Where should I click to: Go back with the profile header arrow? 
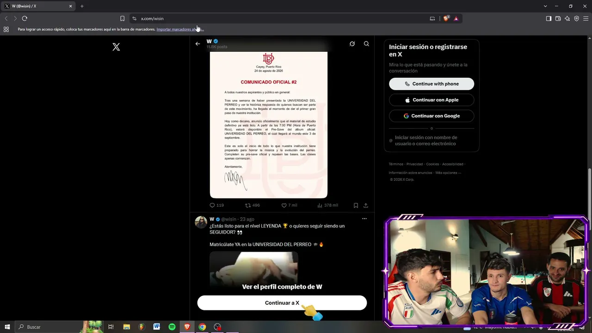197,44
